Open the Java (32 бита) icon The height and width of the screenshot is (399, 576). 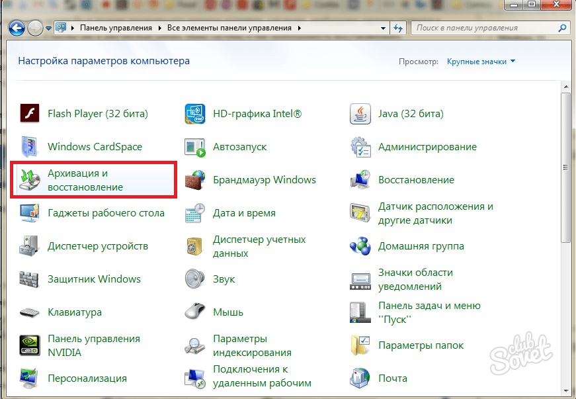click(x=360, y=114)
